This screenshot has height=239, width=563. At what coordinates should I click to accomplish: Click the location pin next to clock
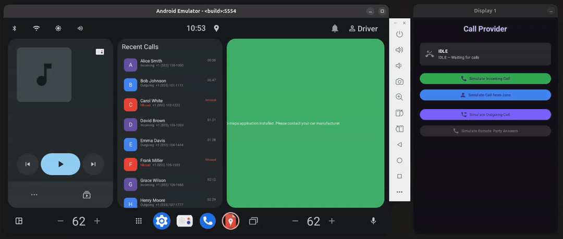(216, 28)
